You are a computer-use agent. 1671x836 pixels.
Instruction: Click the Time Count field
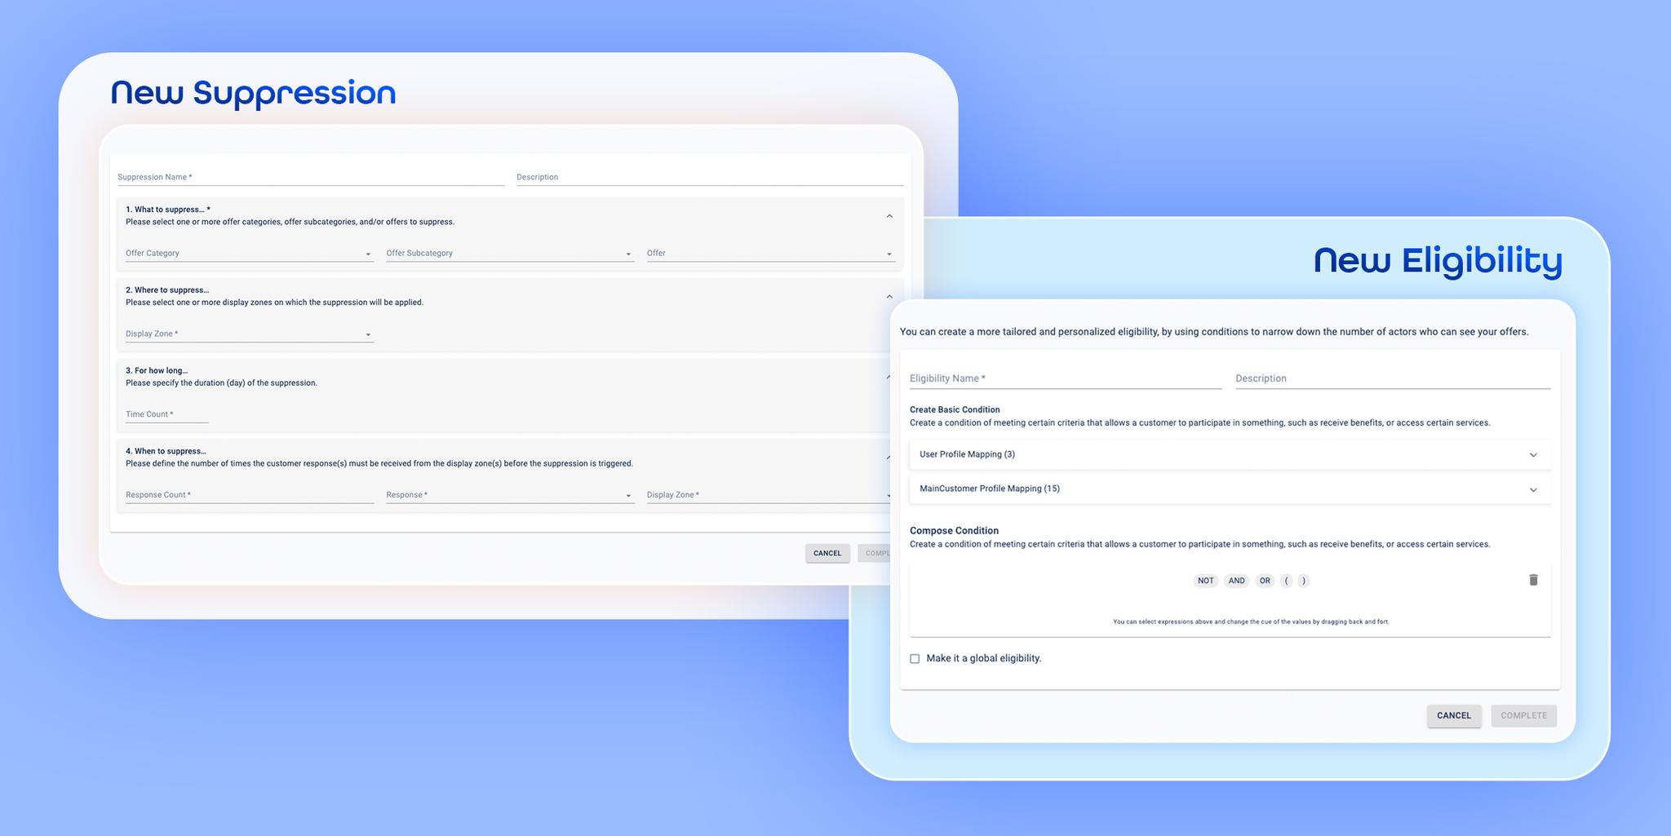[166, 414]
